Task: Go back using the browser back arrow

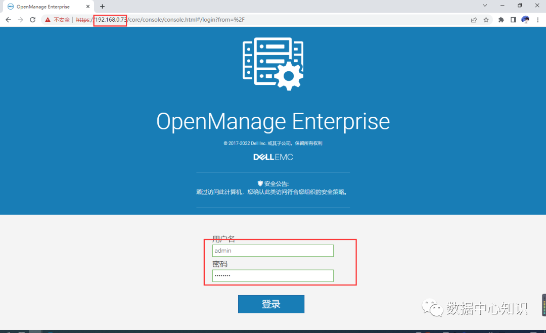Action: tap(9, 20)
